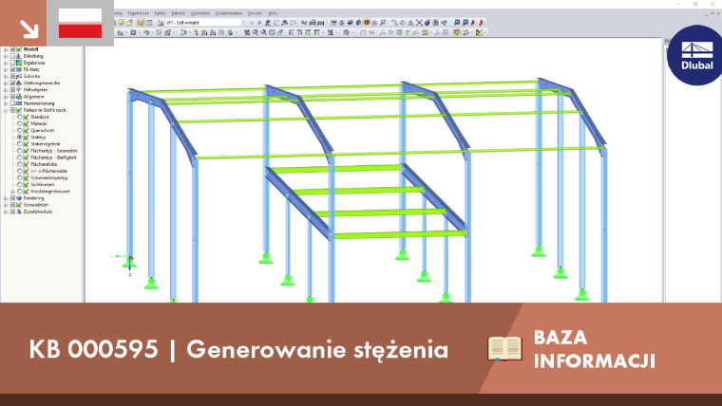The image size is (722, 406).
Task: Click the Ergebnisse colored icon in navigator
Action: [x=19, y=63]
